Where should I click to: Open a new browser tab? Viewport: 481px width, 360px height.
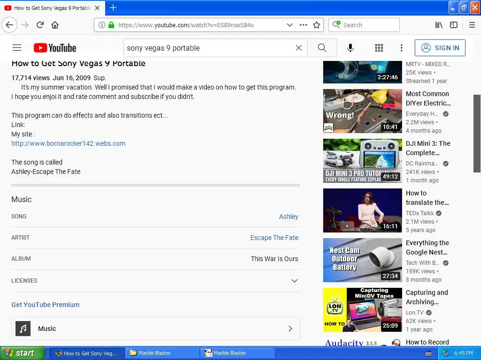click(x=113, y=7)
